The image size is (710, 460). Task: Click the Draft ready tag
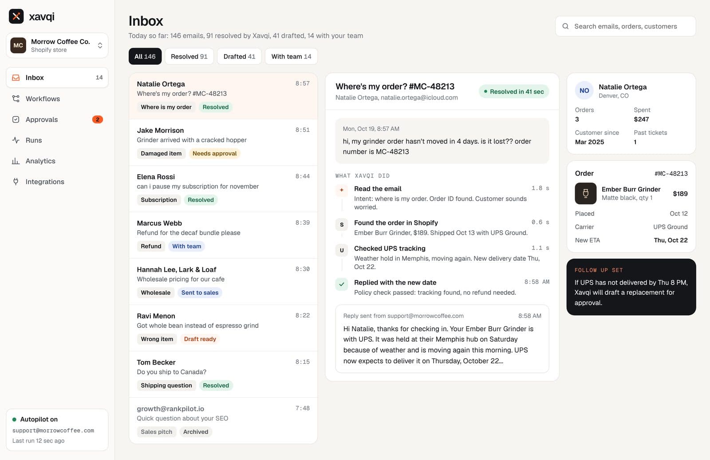pyautogui.click(x=200, y=339)
